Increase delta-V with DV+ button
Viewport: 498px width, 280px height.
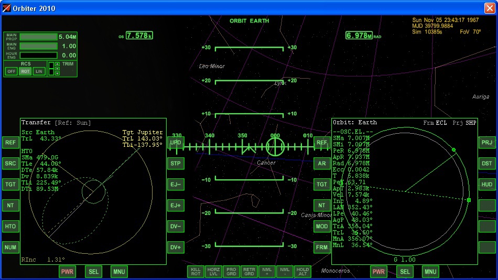[176, 247]
